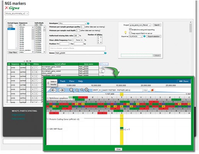Click the Alleles column header
This screenshot has width=199, height=154.
tap(36, 64)
